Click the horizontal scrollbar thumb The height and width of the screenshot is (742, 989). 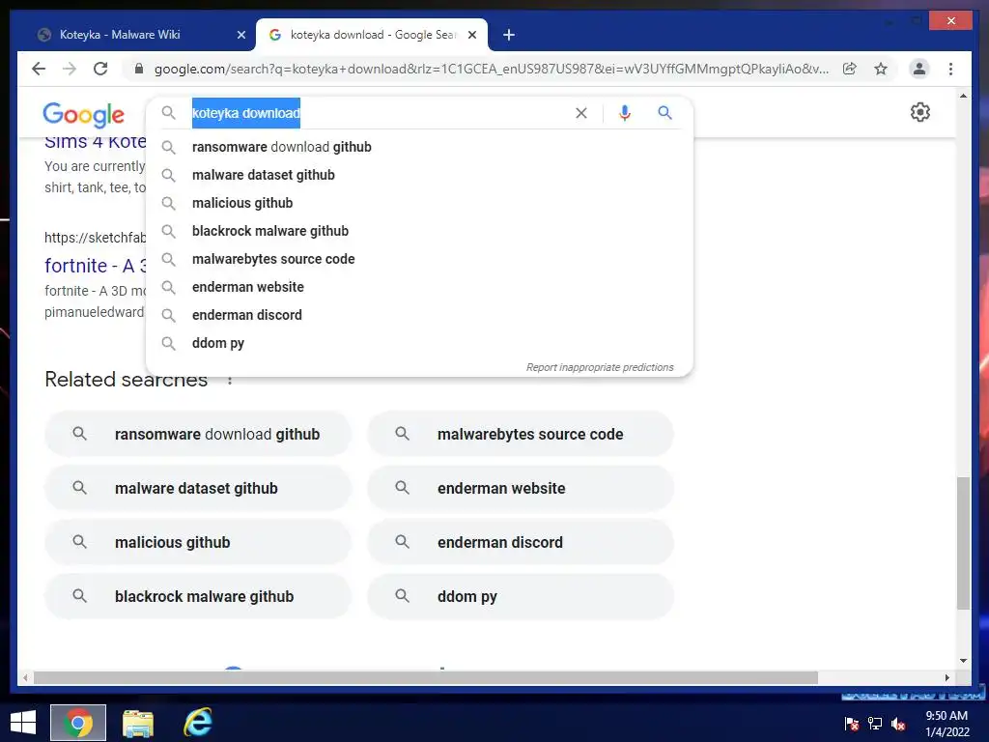point(426,677)
